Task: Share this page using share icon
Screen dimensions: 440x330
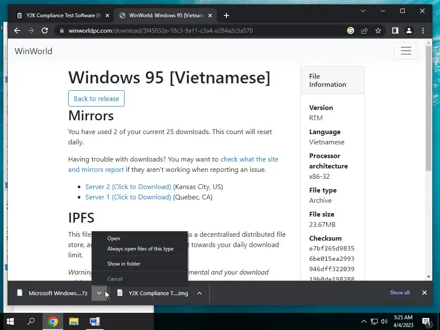Action: pos(364,31)
